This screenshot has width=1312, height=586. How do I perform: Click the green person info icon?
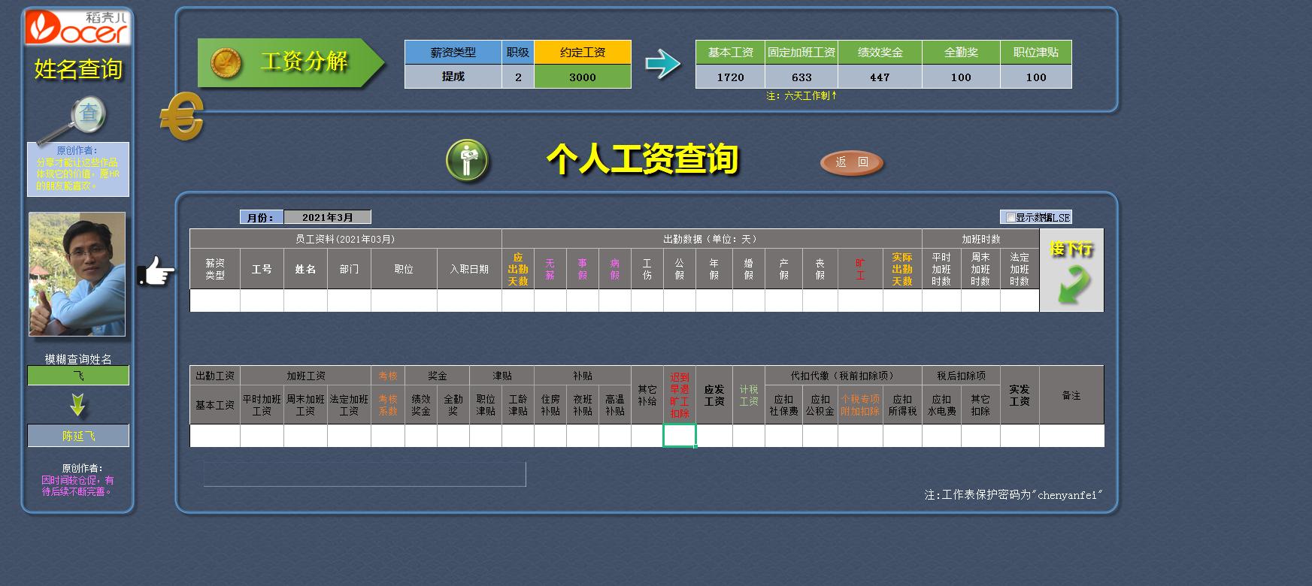(467, 160)
